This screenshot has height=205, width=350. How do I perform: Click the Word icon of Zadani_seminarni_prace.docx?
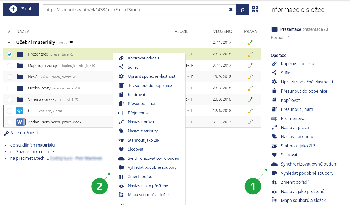[20, 122]
